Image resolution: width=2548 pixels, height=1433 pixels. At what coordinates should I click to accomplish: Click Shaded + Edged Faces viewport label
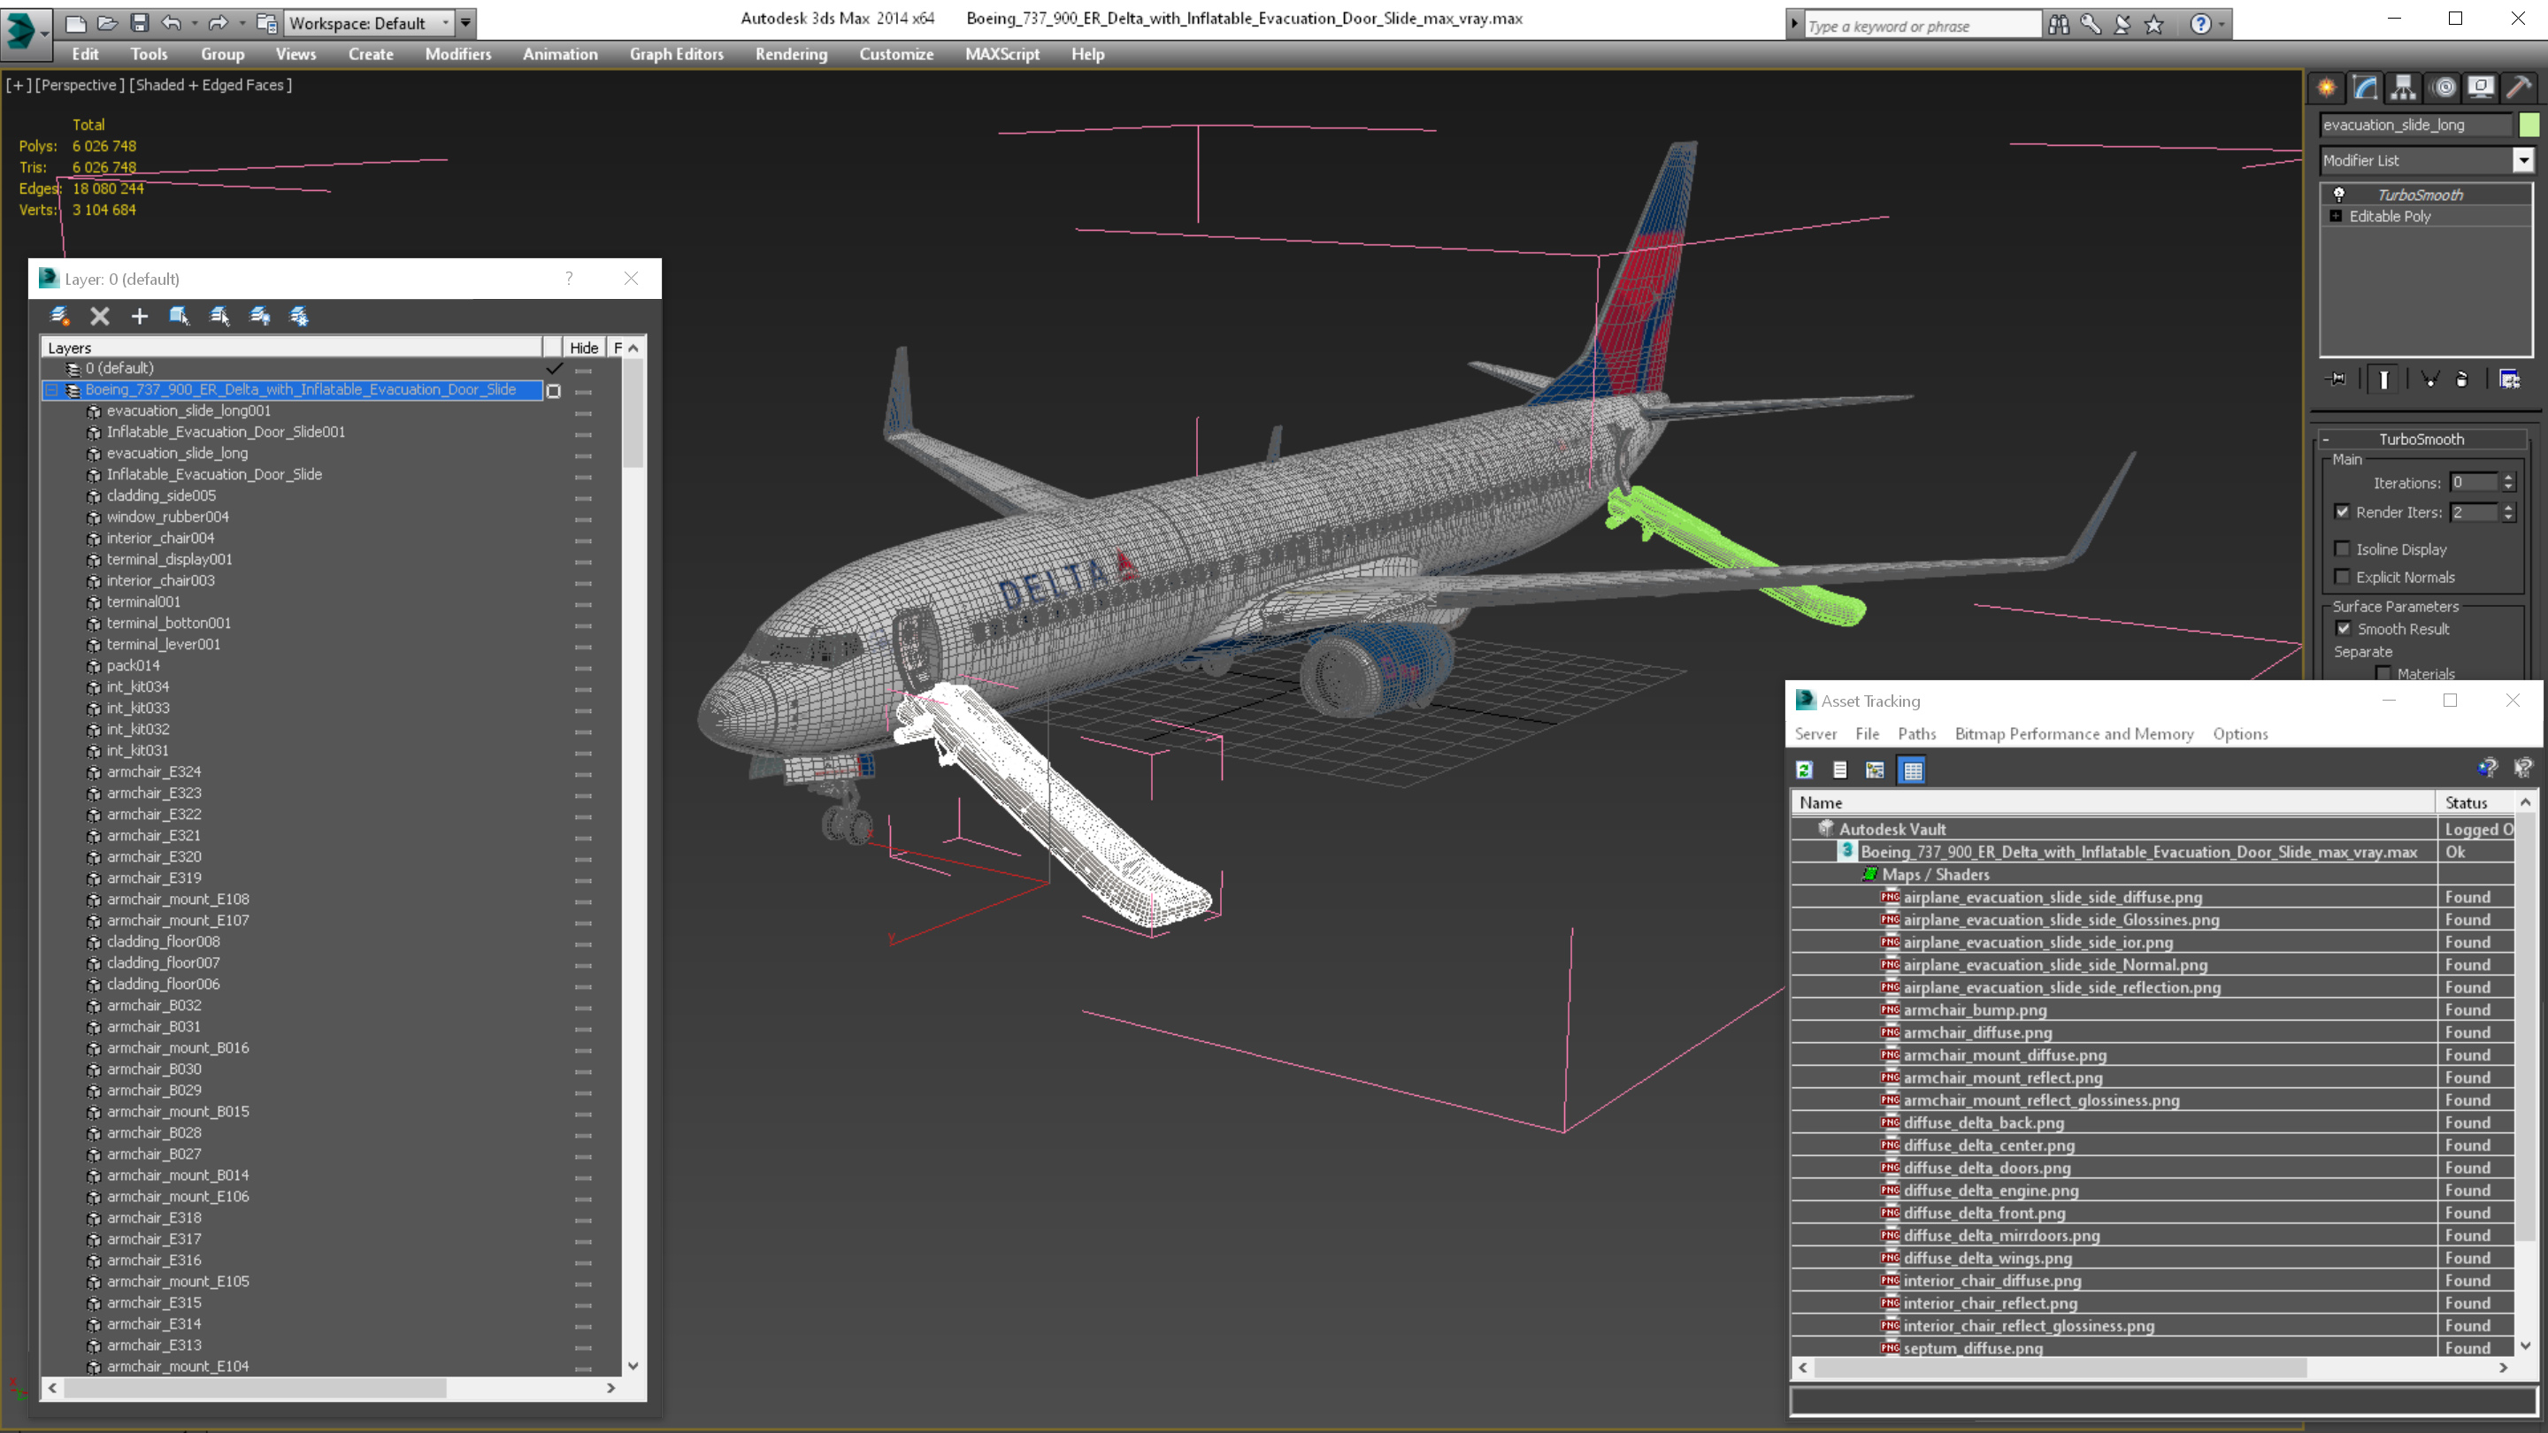coord(211,85)
